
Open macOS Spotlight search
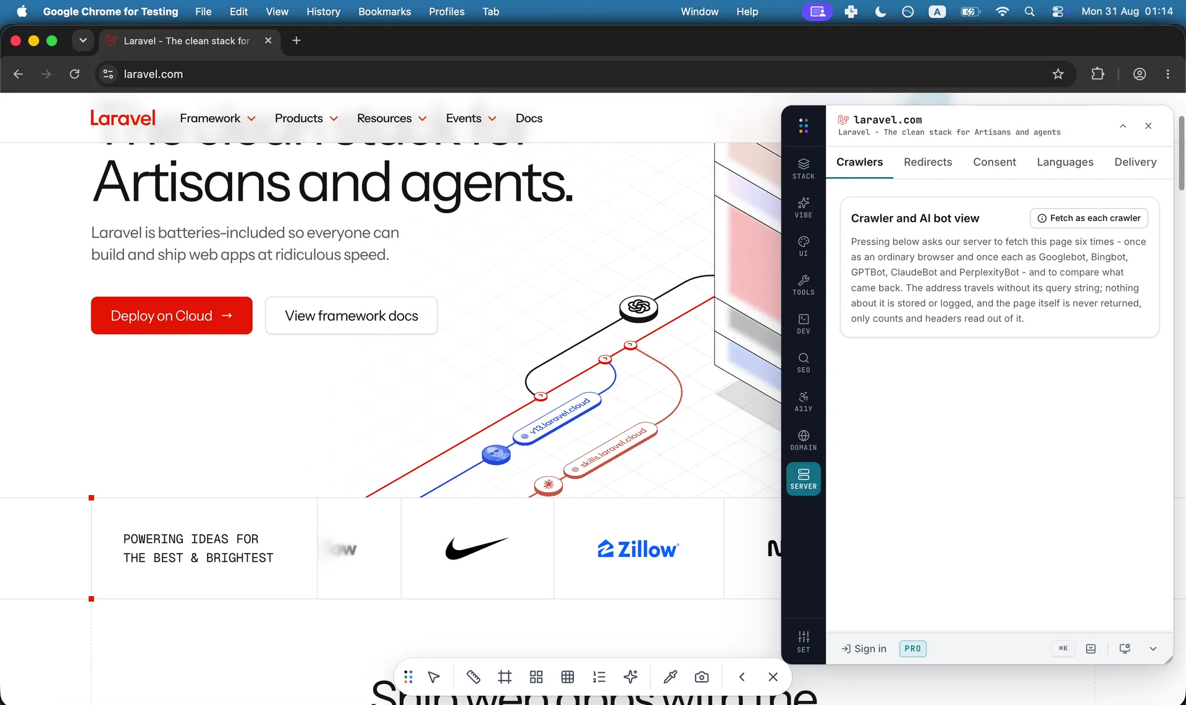(1029, 12)
